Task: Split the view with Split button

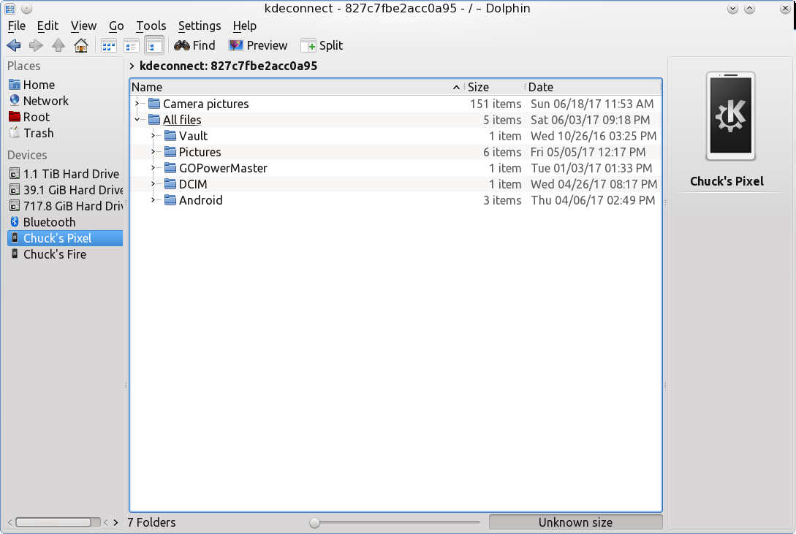Action: coord(322,45)
